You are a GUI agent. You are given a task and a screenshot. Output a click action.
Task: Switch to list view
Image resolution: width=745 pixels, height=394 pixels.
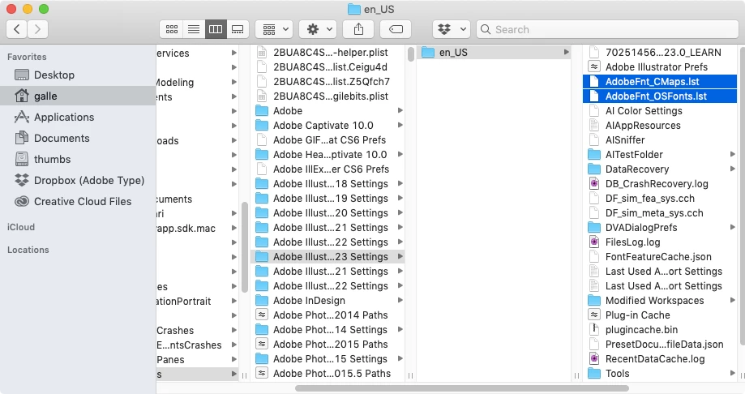(194, 29)
